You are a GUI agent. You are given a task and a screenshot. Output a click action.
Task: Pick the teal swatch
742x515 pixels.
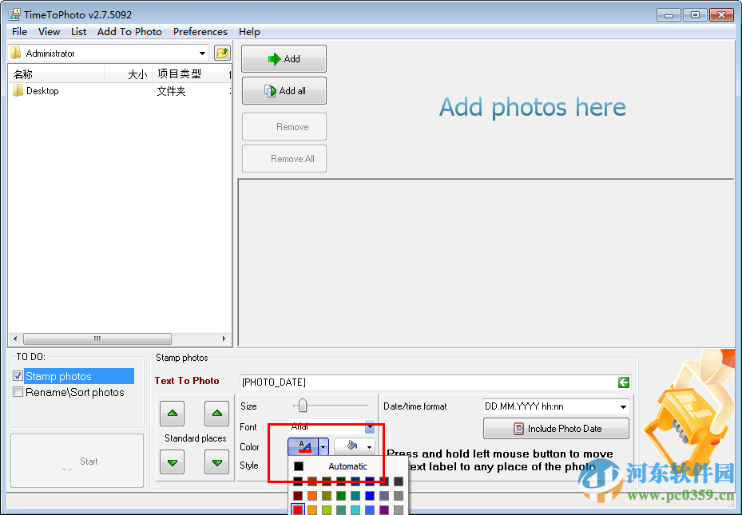[355, 496]
